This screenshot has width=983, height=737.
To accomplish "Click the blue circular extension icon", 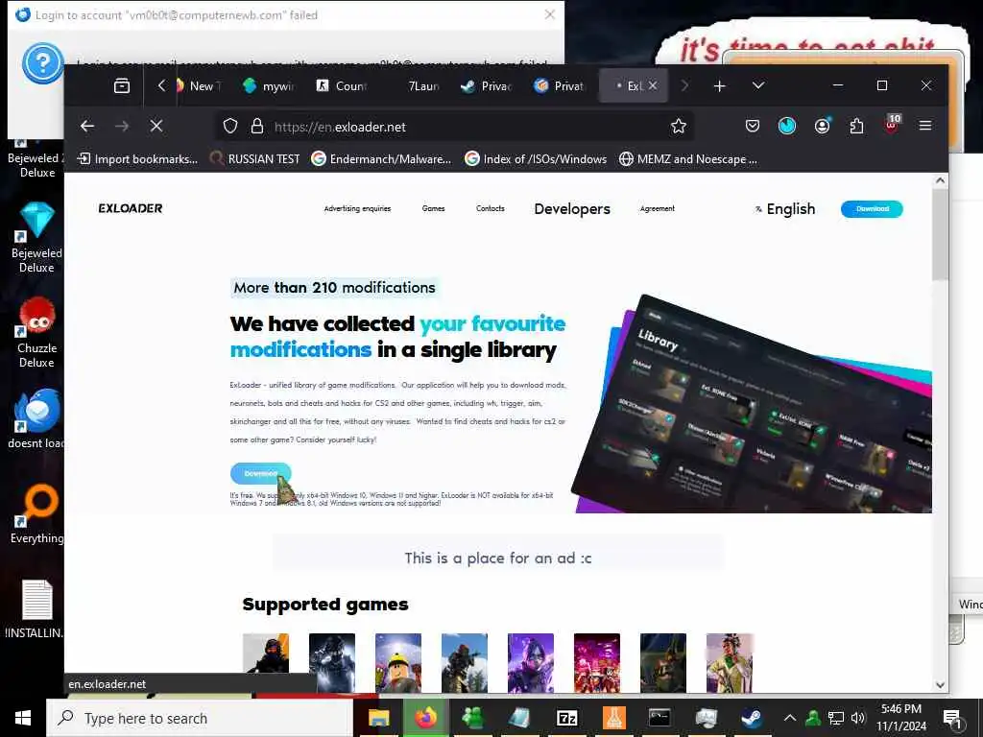I will click(787, 126).
